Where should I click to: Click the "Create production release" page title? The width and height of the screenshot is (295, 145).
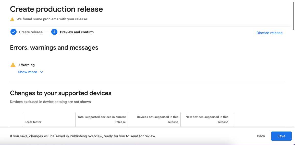[56, 9]
